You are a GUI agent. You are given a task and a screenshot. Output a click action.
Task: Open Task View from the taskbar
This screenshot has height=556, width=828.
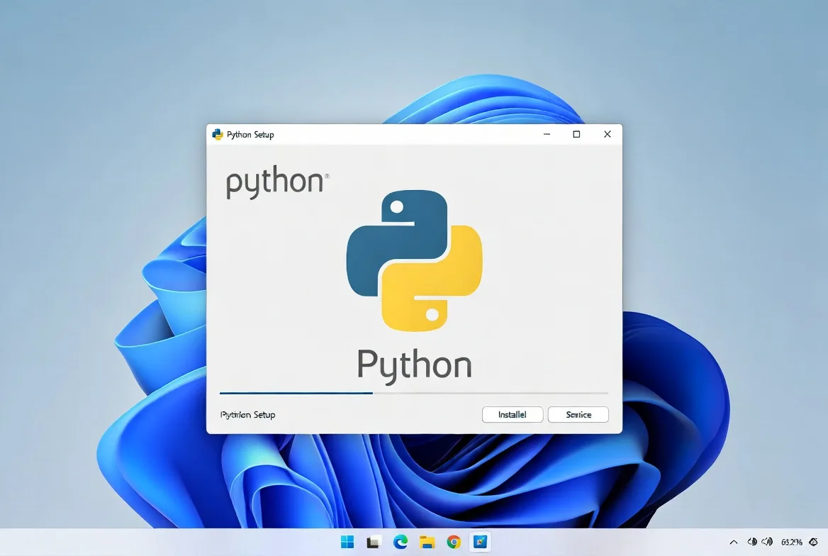(x=374, y=542)
